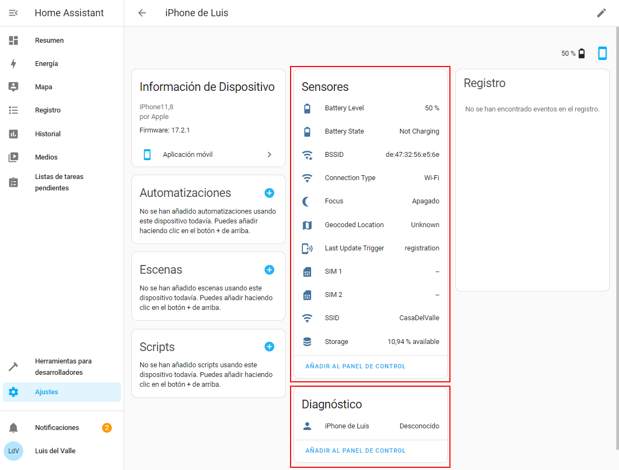The width and height of the screenshot is (619, 470).
Task: Click Connection Type wifi icon
Action: click(x=307, y=178)
